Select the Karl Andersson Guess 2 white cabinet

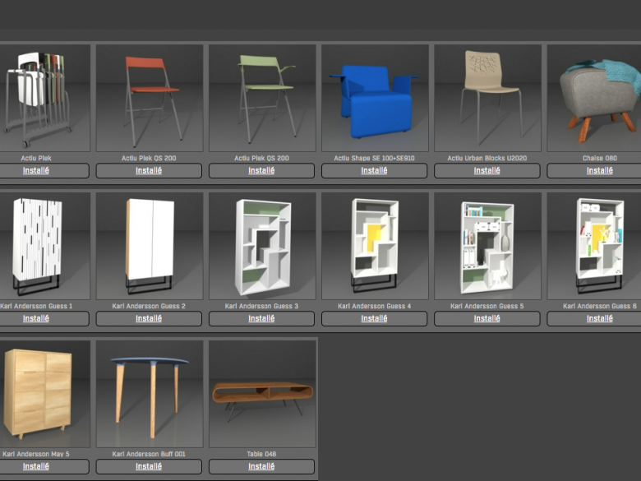150,246
